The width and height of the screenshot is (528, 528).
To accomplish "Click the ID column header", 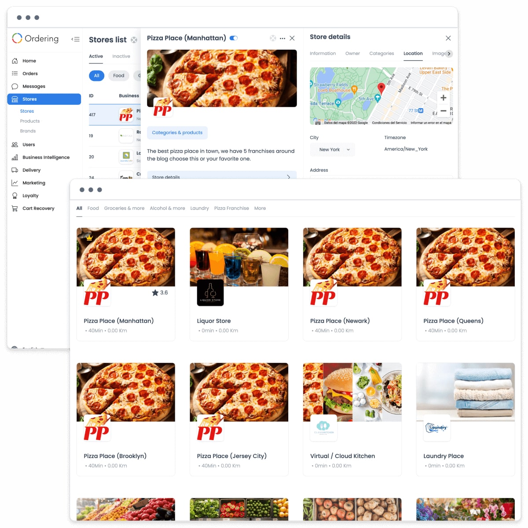I will (91, 96).
